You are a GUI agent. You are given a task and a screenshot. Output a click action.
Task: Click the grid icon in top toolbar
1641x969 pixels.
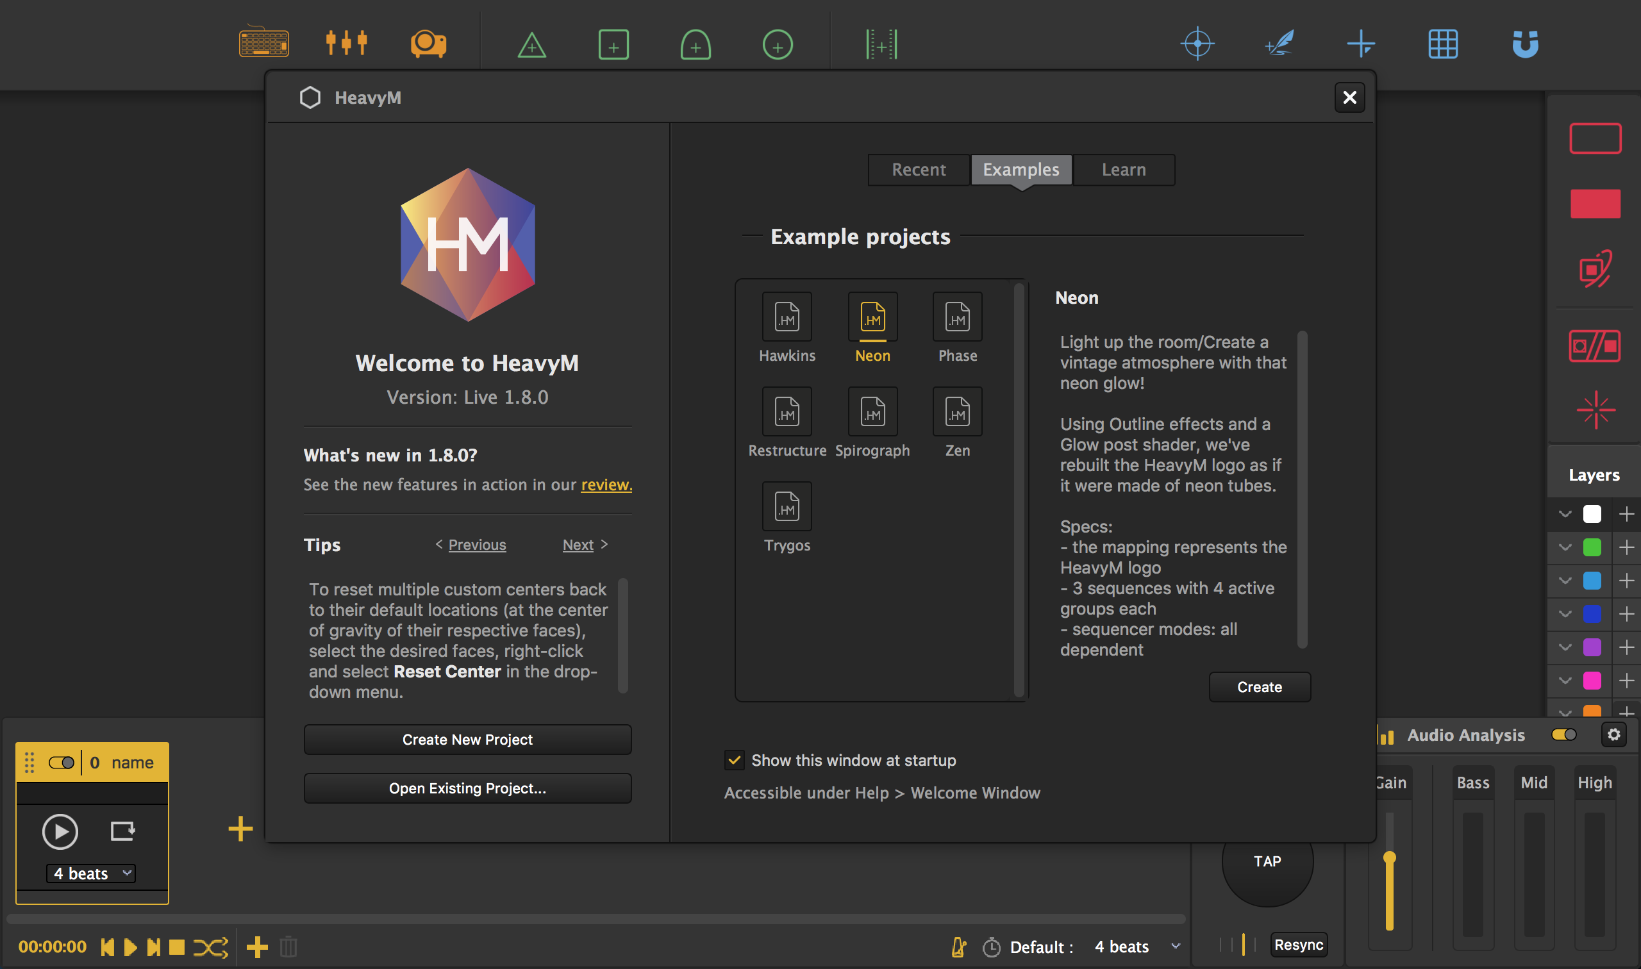click(x=1442, y=44)
